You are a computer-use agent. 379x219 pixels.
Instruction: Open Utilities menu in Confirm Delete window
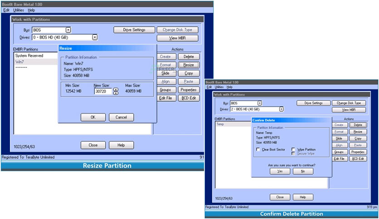pyautogui.click(x=219, y=87)
